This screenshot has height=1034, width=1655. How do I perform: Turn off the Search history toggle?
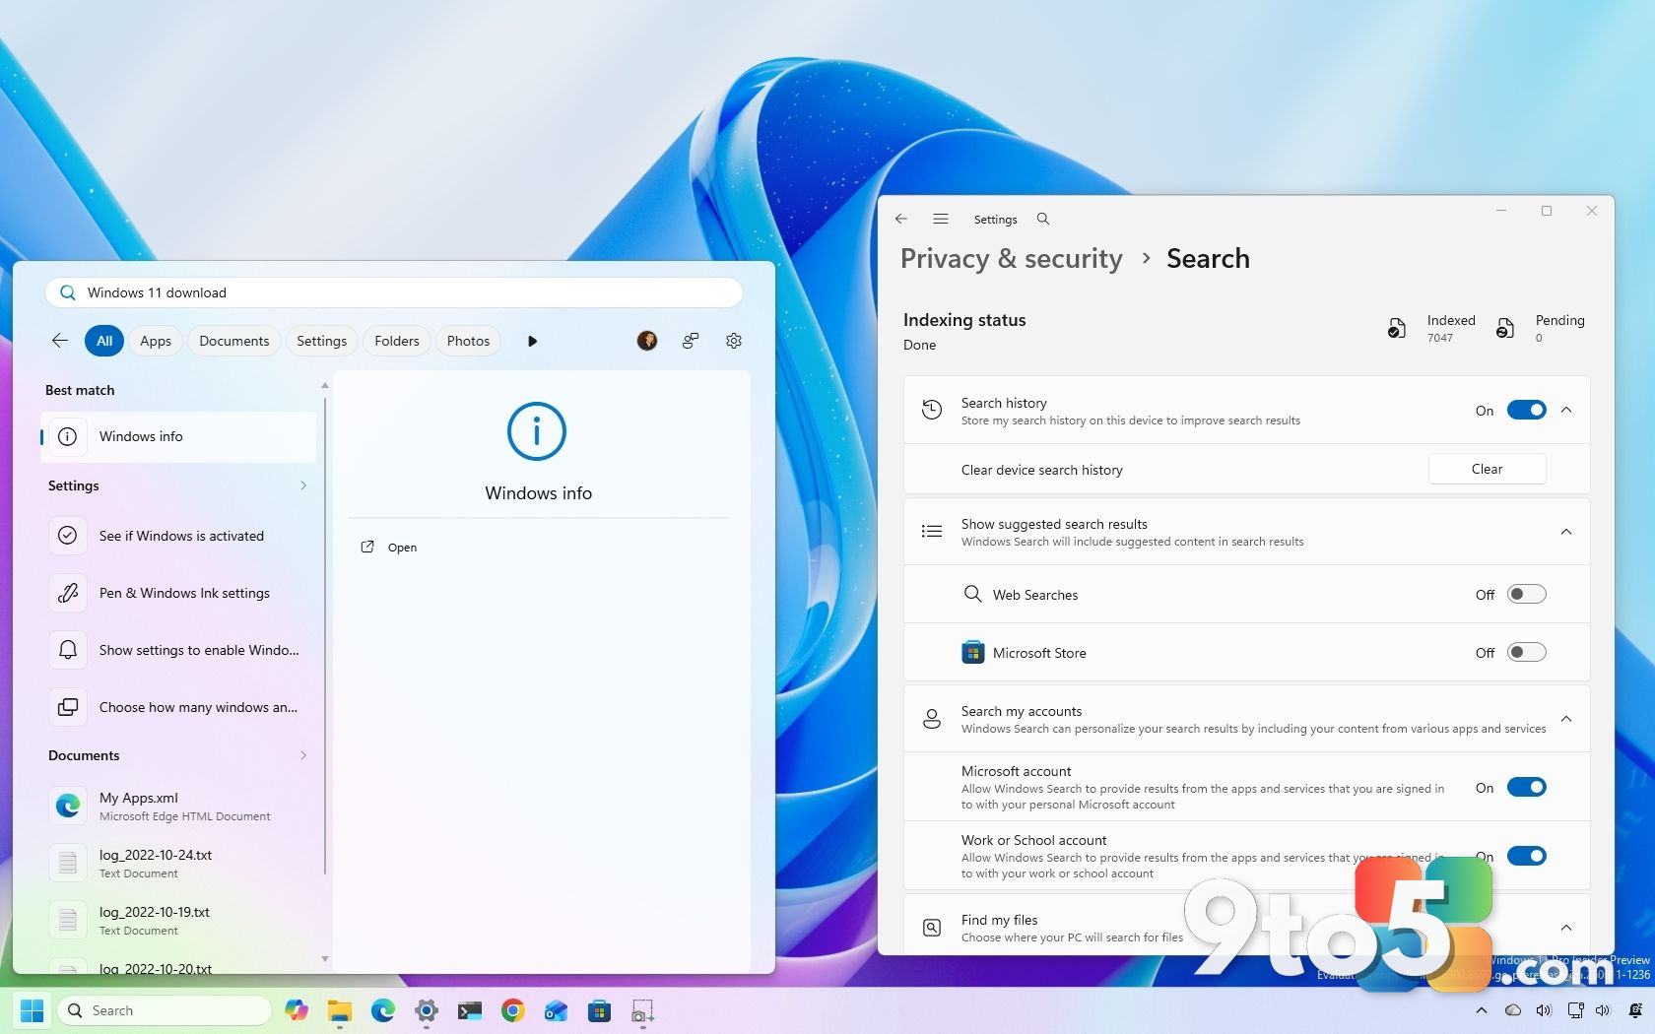coord(1527,410)
